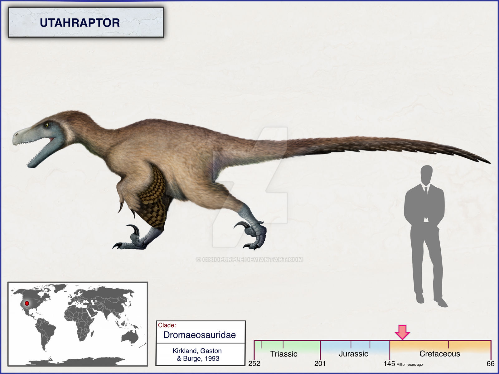499x374 pixels.
Task: Click the Utahraptor dinosaur illustration
Action: coord(251,180)
